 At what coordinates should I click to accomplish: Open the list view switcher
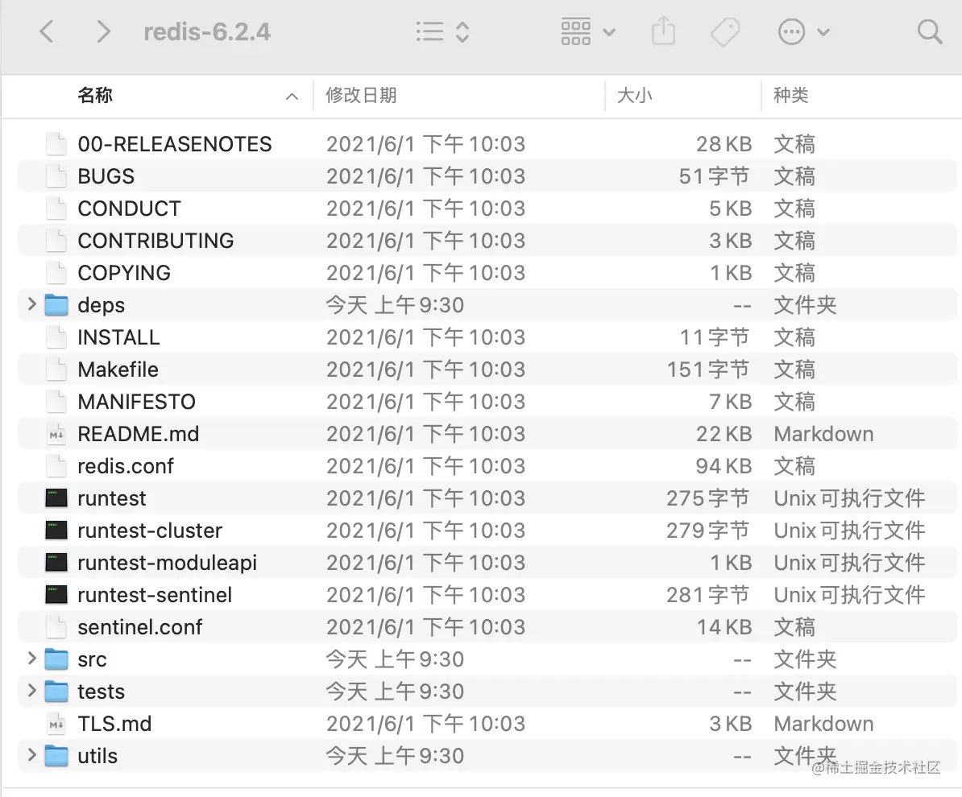tap(442, 31)
